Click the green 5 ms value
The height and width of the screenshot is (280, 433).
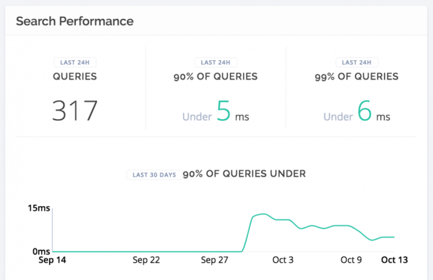[x=224, y=110]
